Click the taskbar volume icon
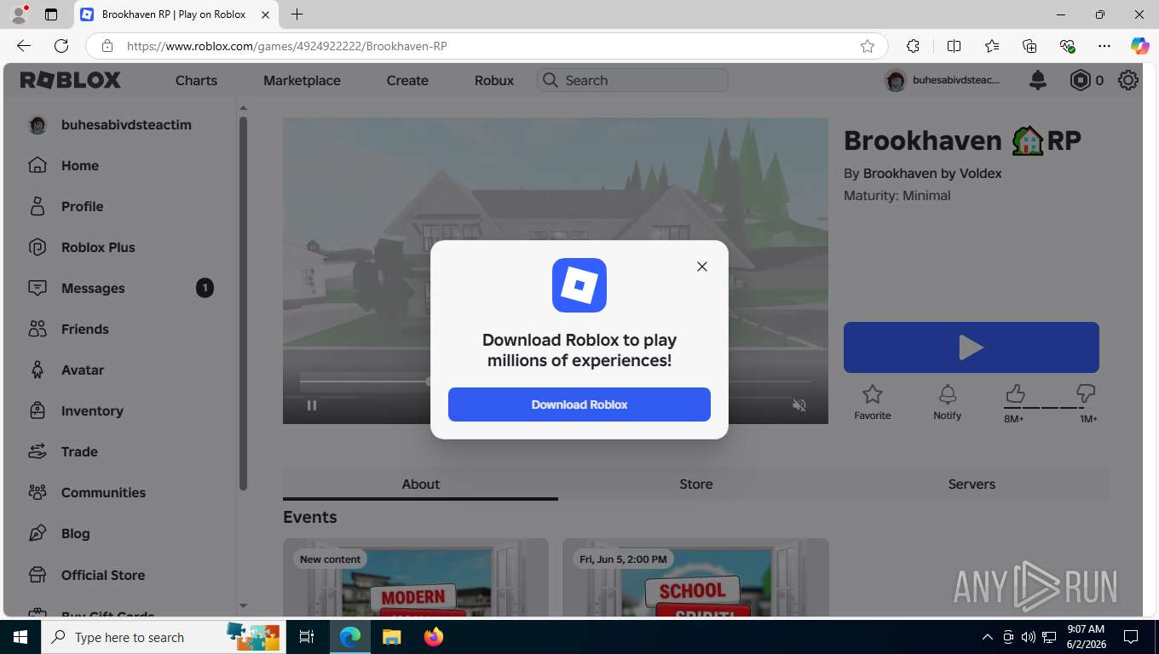This screenshot has height=654, width=1159. coord(1029,637)
